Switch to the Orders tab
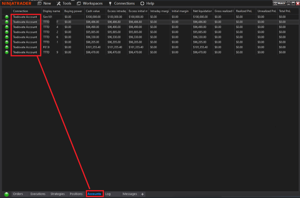Screen dimensions: 300x198 pyautogui.click(x=18, y=194)
